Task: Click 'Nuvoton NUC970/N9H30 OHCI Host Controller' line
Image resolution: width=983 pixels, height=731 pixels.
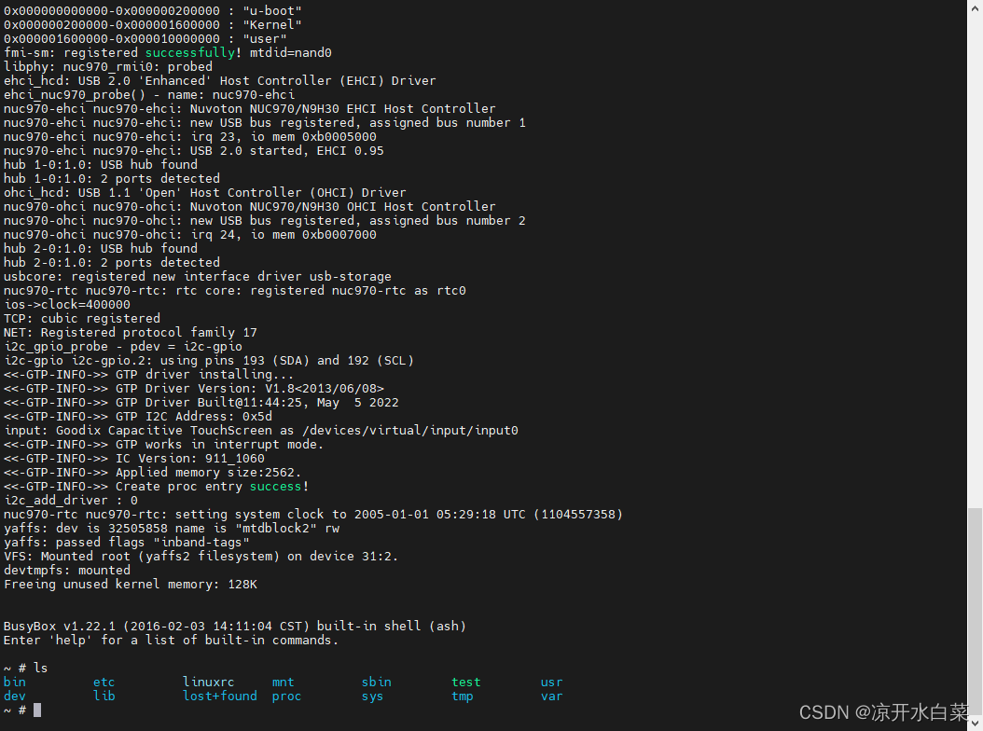Action: (250, 206)
